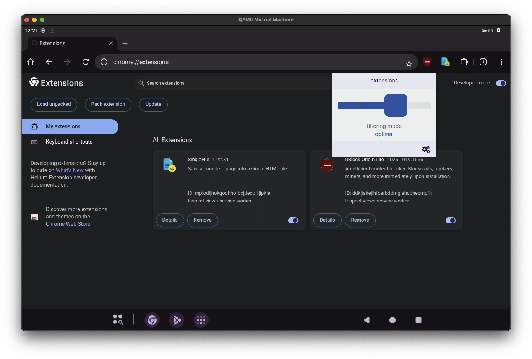Reload the current page

click(x=86, y=62)
